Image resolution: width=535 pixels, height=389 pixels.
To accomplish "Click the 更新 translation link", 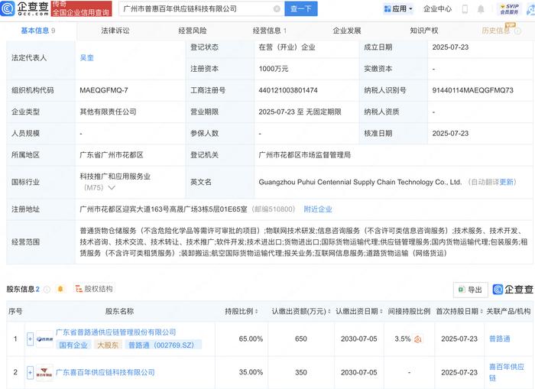I will click(506, 182).
